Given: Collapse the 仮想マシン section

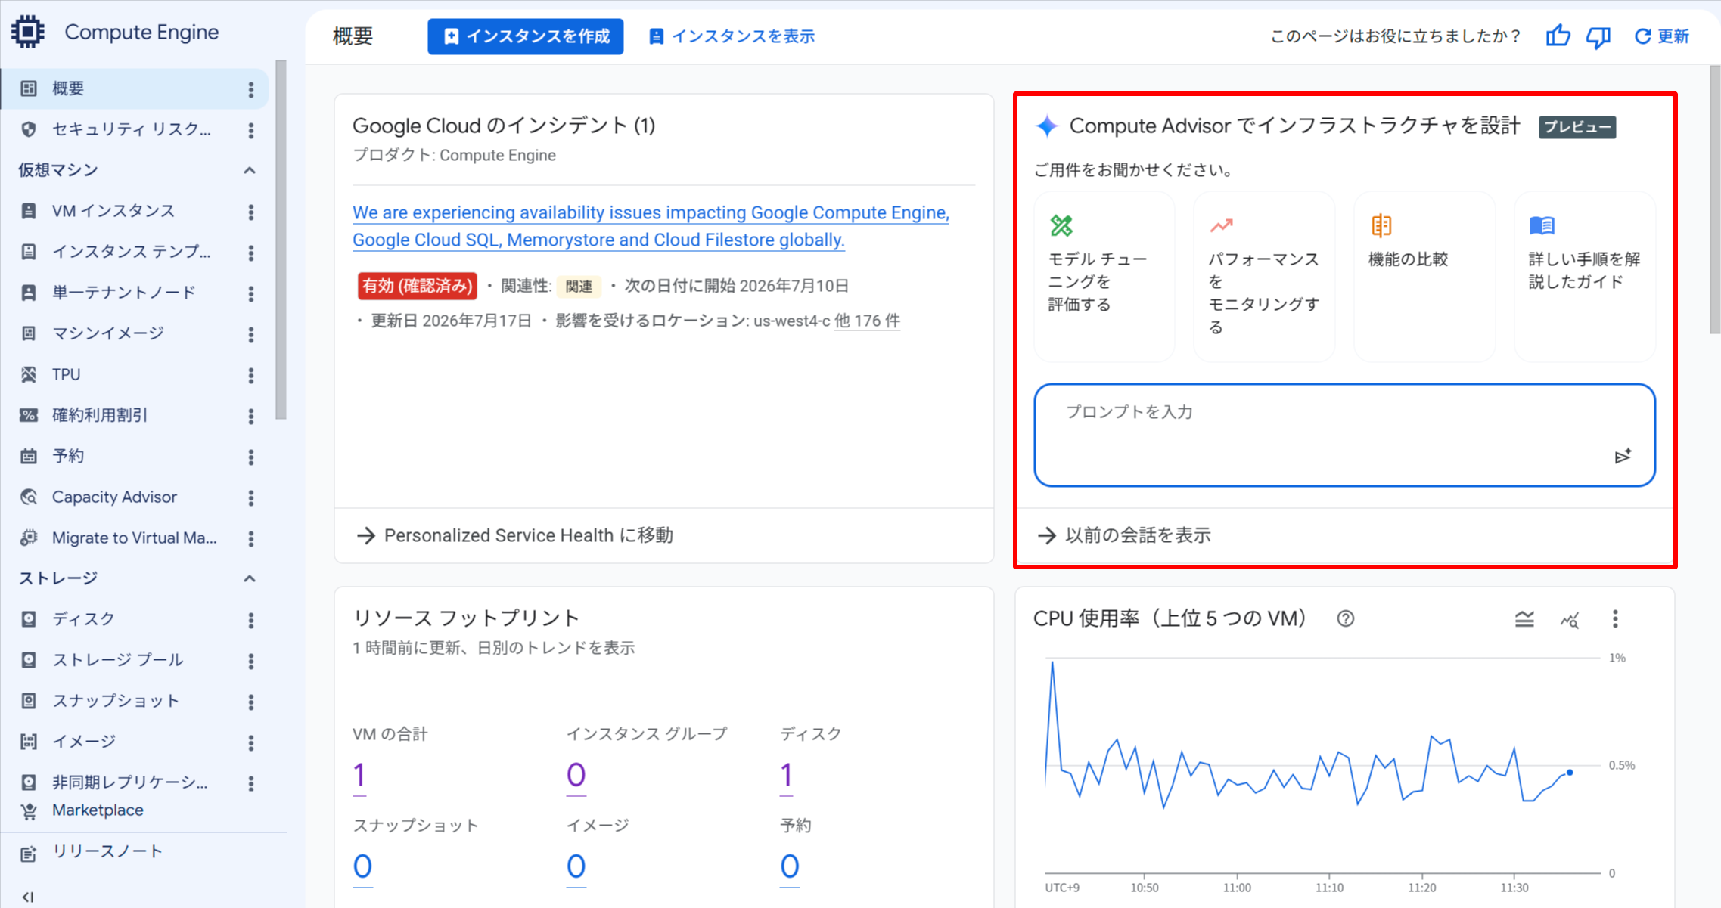Looking at the screenshot, I should (250, 170).
